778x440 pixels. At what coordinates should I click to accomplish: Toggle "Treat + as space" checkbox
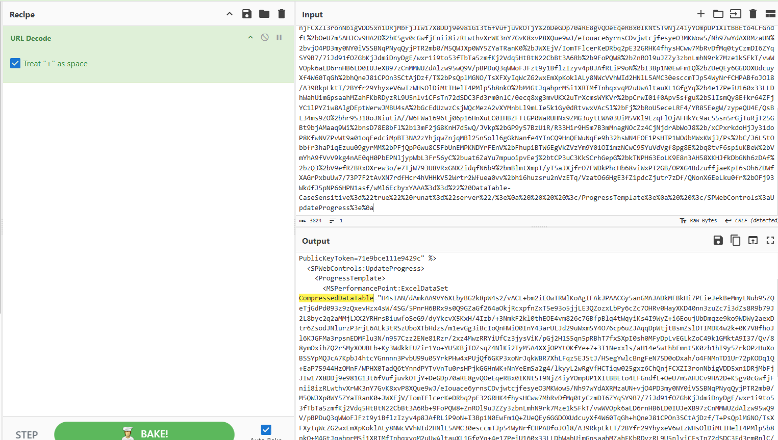click(15, 63)
